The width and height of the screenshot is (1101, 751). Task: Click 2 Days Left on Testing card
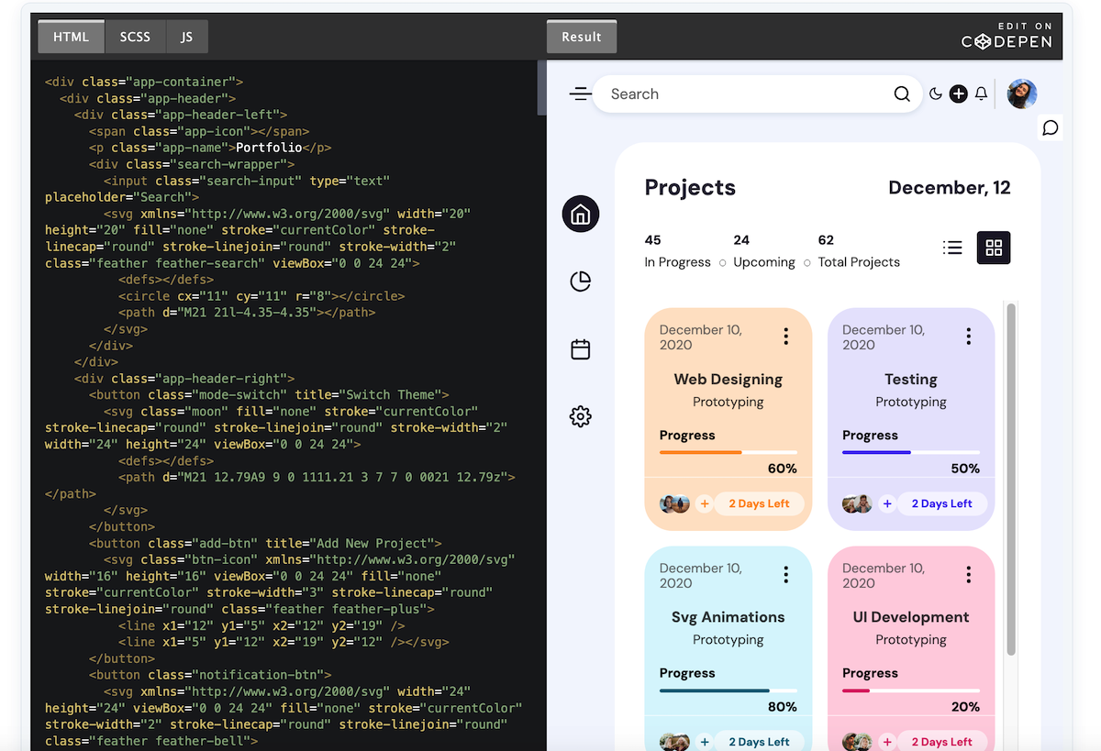pyautogui.click(x=941, y=503)
